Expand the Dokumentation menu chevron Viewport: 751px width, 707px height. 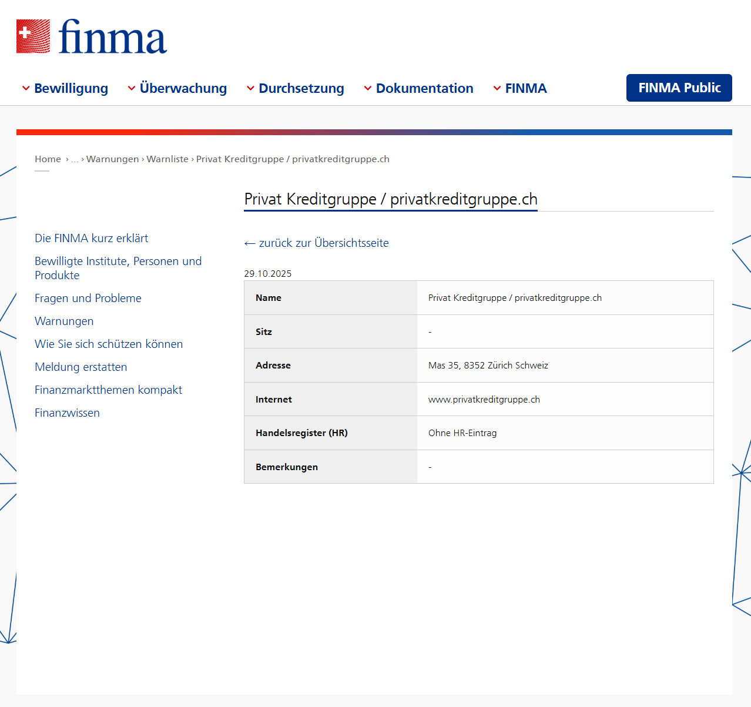tap(368, 88)
